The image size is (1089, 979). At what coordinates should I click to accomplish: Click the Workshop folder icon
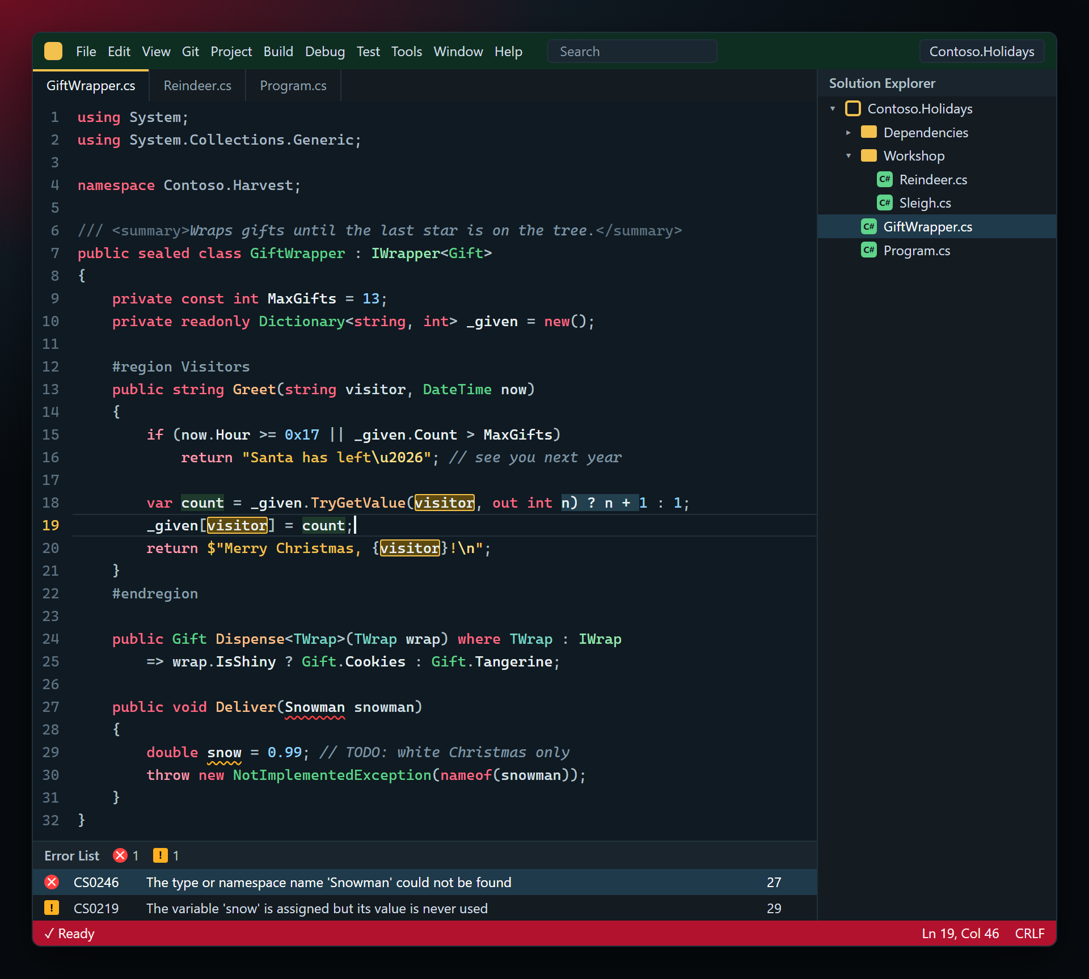pyautogui.click(x=868, y=155)
